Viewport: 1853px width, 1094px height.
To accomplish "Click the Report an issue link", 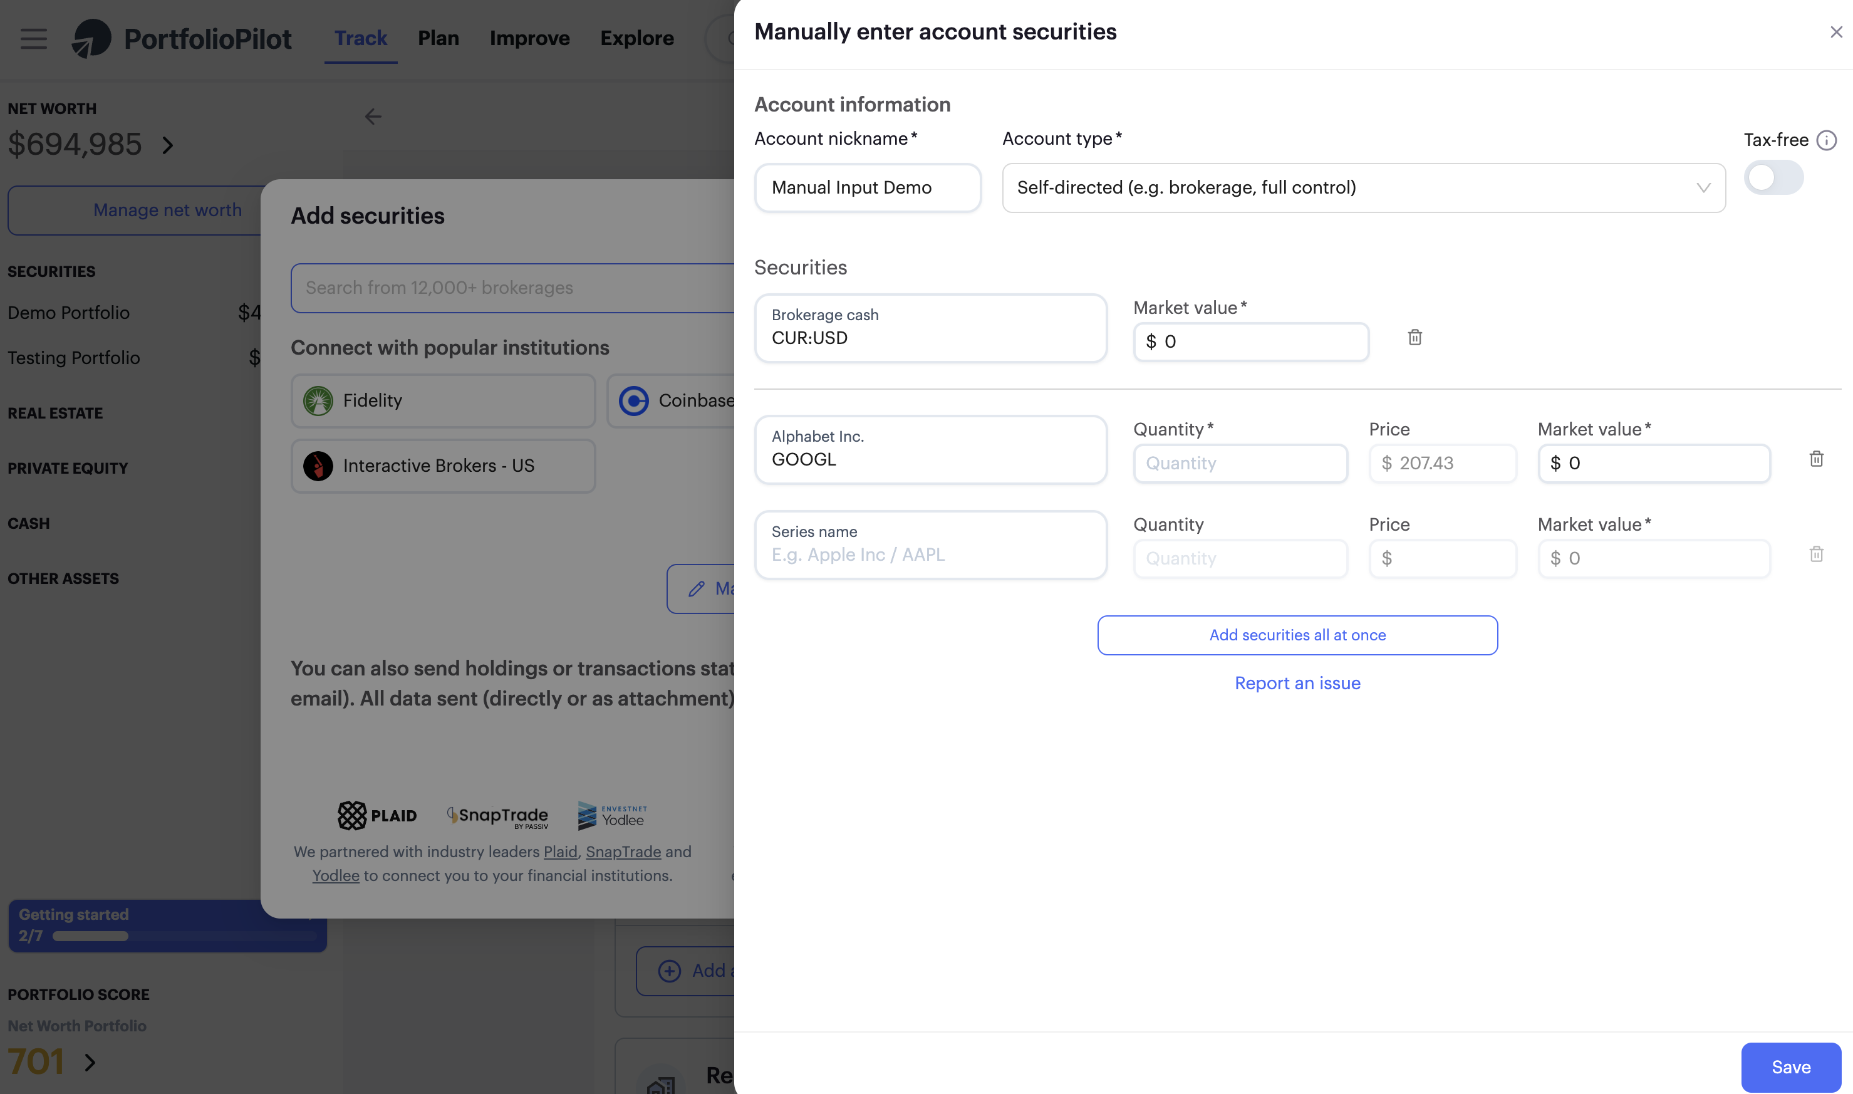I will click(1297, 682).
